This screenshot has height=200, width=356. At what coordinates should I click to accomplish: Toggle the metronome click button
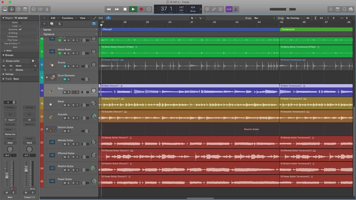pos(236,9)
